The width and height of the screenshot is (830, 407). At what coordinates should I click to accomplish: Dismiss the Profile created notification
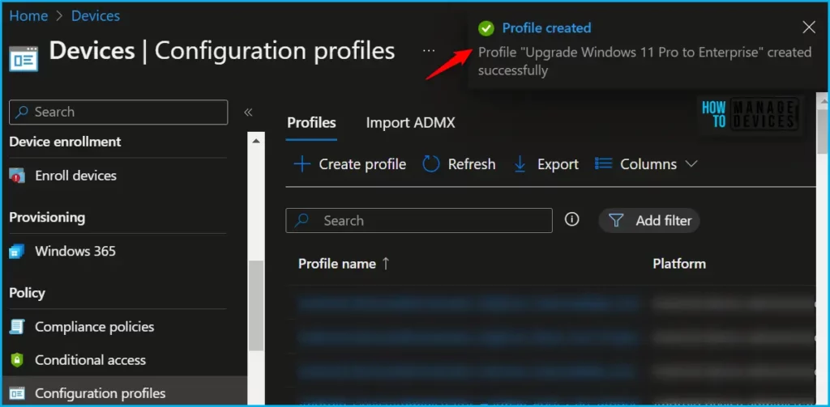[809, 28]
